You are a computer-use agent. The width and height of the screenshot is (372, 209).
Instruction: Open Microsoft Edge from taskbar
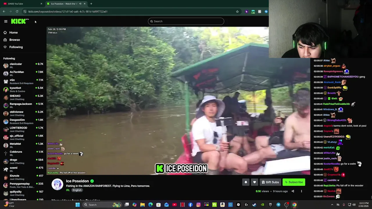[151, 205]
